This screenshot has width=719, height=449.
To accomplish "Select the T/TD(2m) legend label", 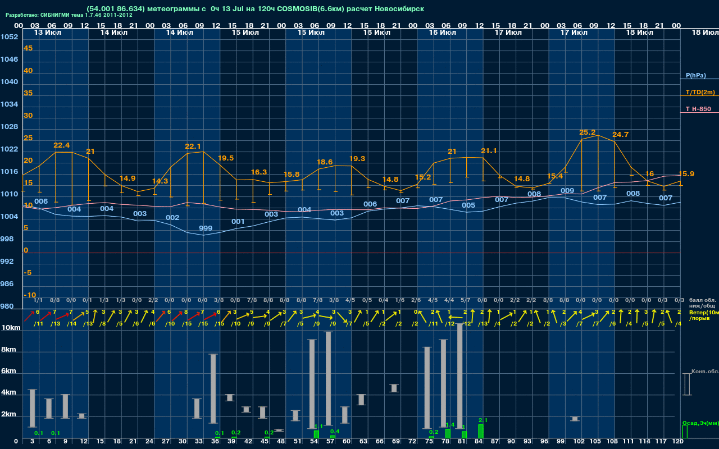I will (x=699, y=92).
